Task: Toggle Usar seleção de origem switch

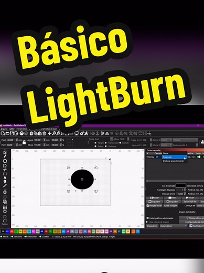Action: [147, 222]
